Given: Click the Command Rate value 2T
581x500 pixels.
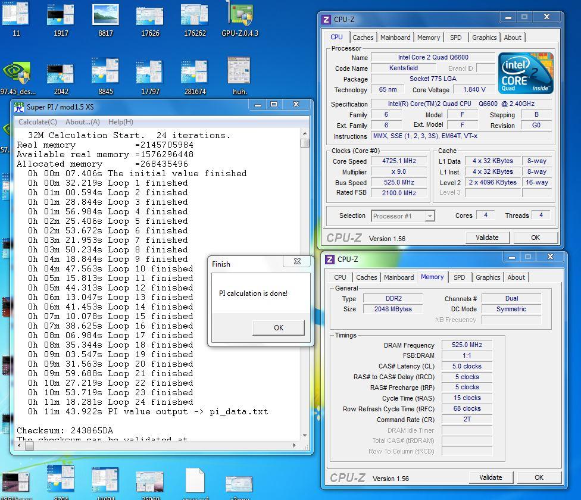Looking at the screenshot, I should point(467,419).
